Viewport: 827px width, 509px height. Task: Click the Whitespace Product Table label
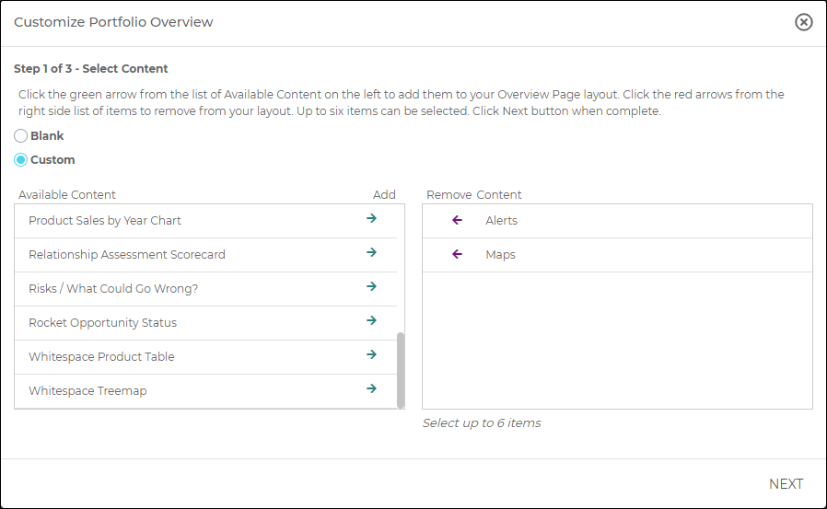(x=101, y=357)
